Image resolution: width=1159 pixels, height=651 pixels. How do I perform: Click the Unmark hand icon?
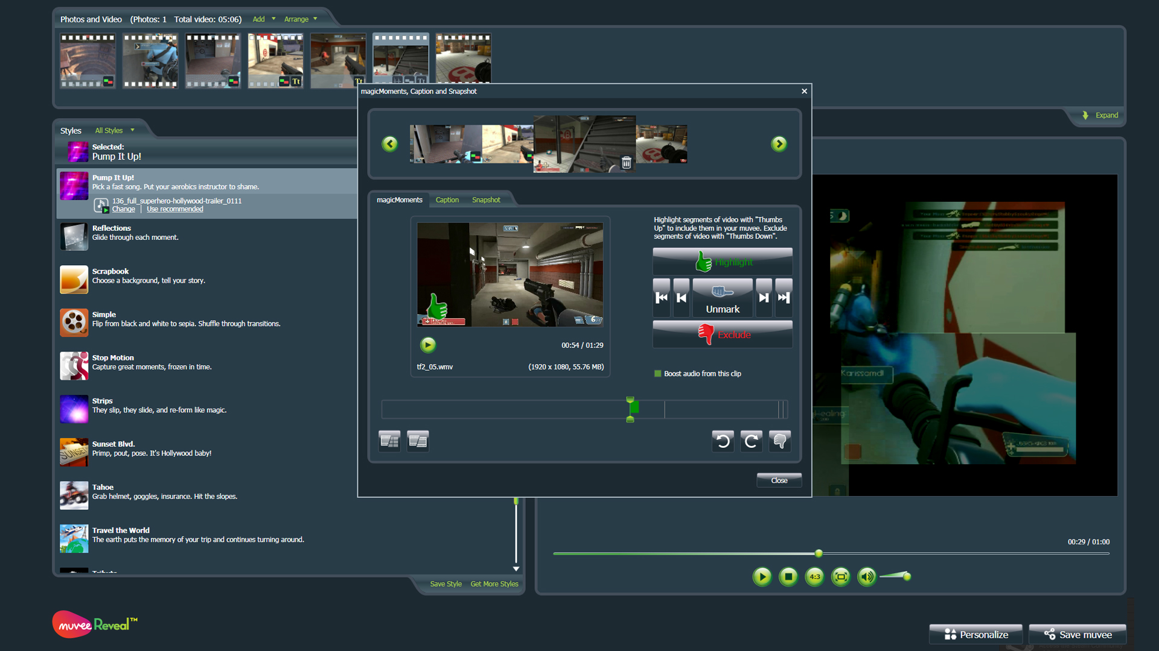(722, 297)
